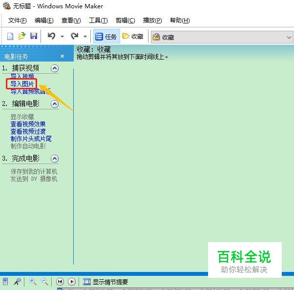Collapse the 捕获视频 section

point(55,68)
